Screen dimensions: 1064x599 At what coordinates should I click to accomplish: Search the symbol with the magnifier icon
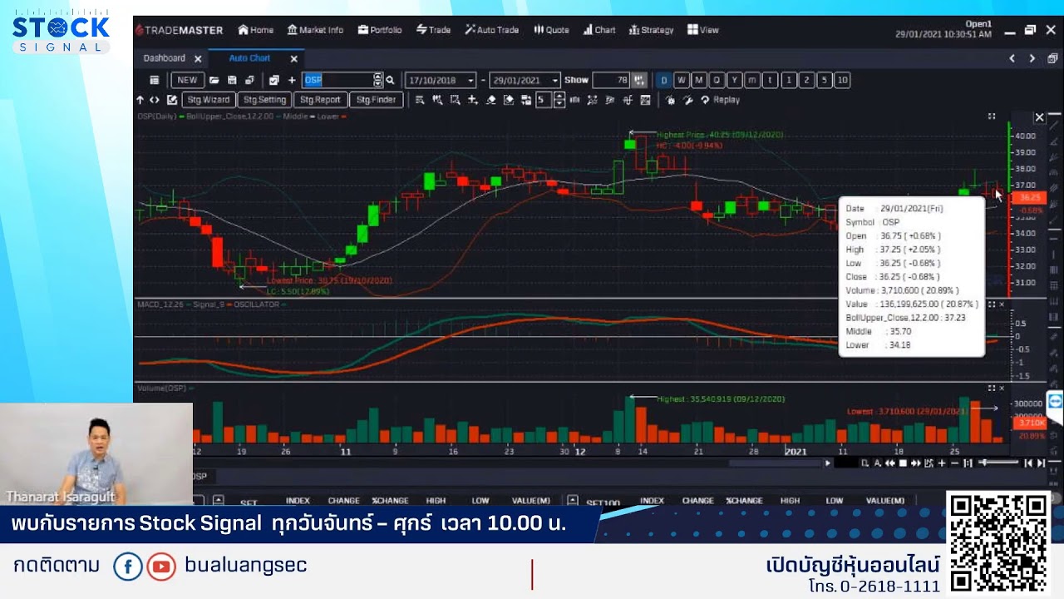point(390,80)
